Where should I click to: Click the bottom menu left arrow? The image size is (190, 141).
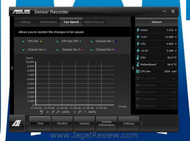[x=27, y=124]
